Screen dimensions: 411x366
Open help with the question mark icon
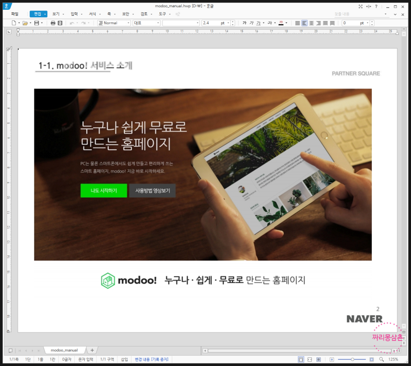[x=376, y=6]
